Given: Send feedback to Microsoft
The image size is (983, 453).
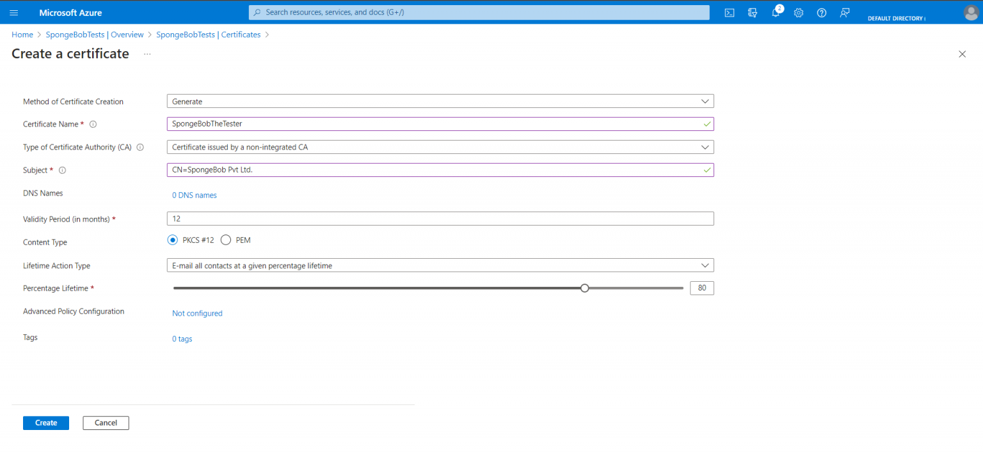Looking at the screenshot, I should (x=845, y=12).
